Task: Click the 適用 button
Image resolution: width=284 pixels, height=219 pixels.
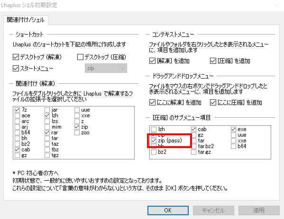Action: click(x=259, y=210)
